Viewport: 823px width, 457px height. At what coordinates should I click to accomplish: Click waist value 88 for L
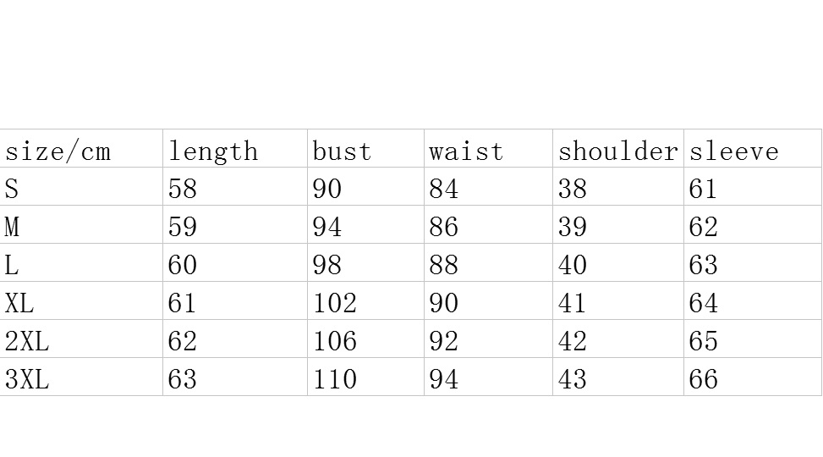tap(443, 264)
